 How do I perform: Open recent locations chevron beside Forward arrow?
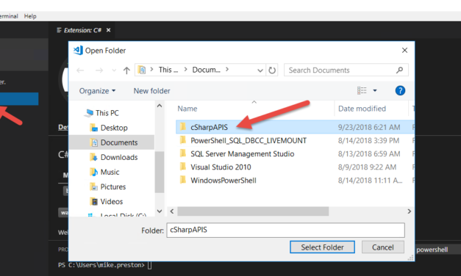pyautogui.click(x=114, y=70)
